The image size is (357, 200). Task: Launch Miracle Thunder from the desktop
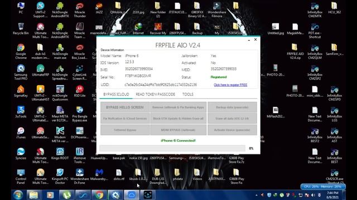[79, 10]
